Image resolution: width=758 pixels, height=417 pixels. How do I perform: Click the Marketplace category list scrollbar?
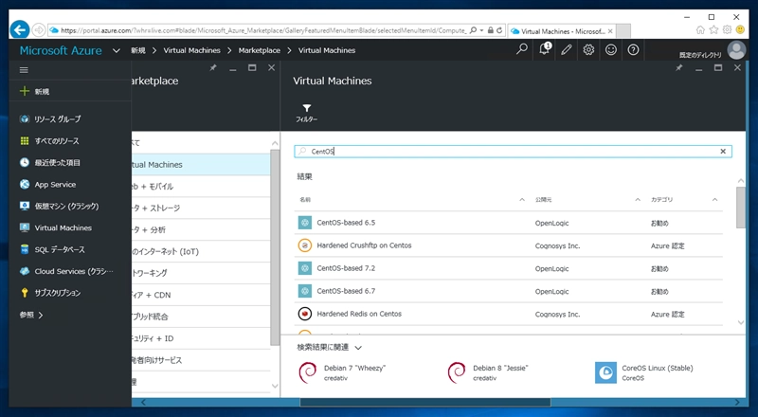tap(275, 246)
